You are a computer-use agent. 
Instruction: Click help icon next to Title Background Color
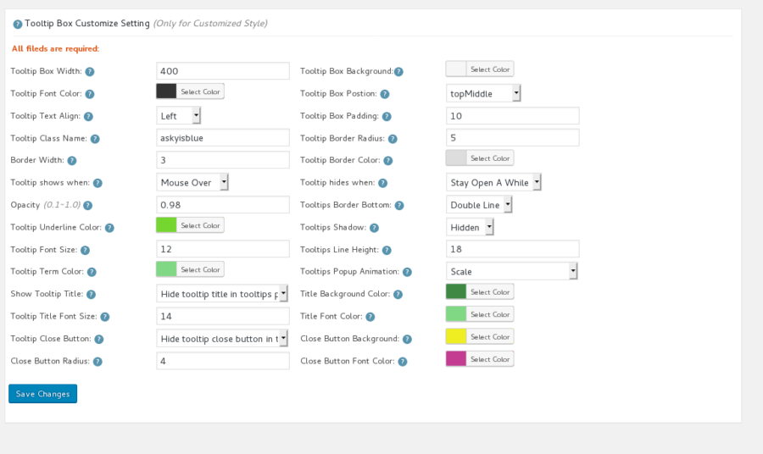point(398,294)
